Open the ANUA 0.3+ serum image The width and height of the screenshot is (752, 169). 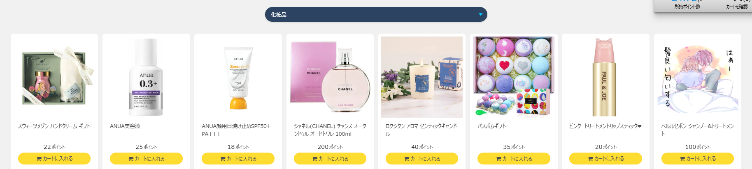[146, 77]
